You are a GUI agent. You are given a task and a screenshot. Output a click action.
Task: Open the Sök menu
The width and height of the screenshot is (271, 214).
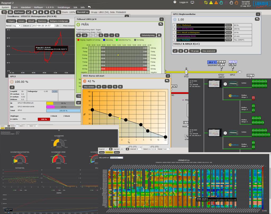point(75,7)
